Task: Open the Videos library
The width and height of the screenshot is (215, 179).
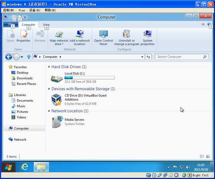Action: click(19, 117)
